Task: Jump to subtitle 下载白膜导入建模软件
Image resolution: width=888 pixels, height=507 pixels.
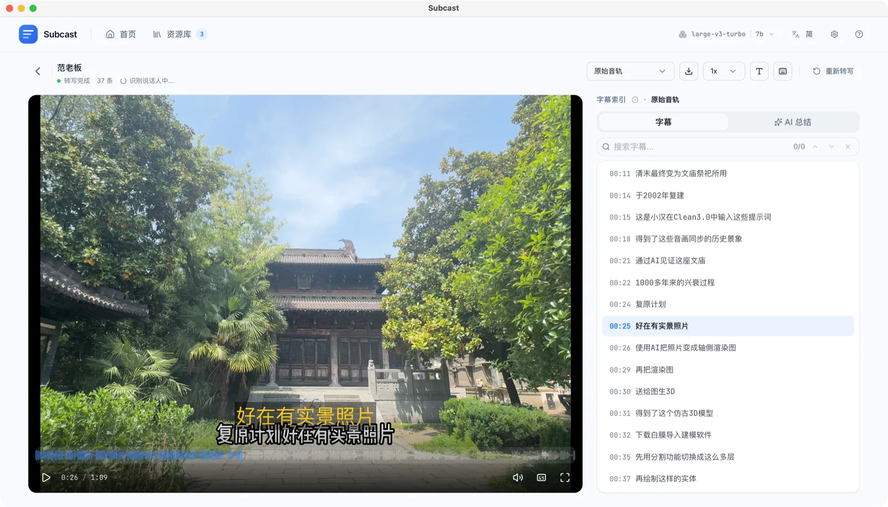Action: click(728, 435)
